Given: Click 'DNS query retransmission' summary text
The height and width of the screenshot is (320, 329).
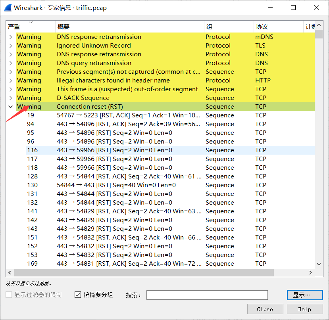Looking at the screenshot, I should click(x=94, y=63).
